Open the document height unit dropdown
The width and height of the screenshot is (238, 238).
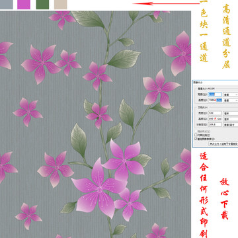[x=231, y=119]
